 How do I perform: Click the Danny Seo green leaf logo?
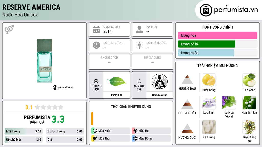pyautogui.click(x=117, y=81)
